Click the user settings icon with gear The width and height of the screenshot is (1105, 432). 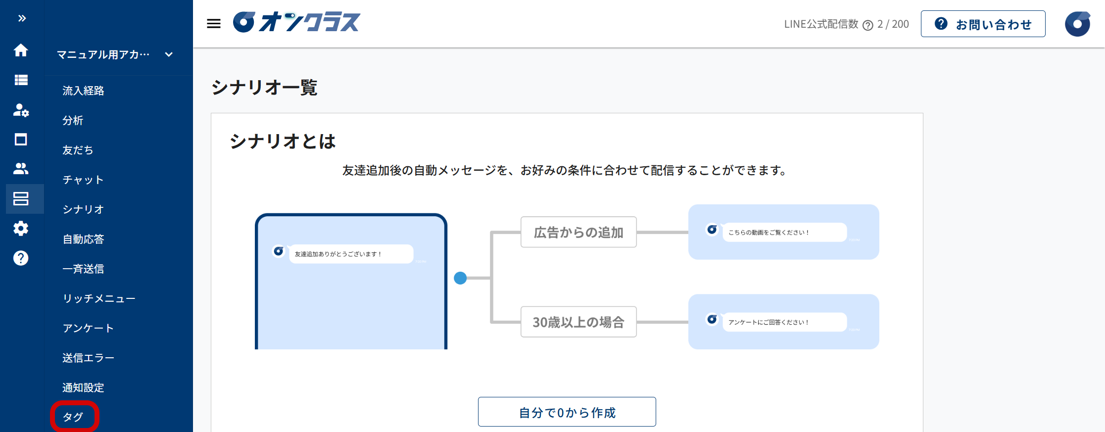(x=21, y=110)
